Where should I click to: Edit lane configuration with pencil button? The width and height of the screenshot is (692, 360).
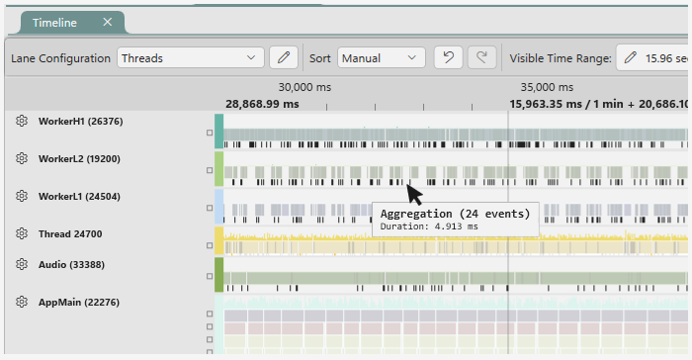click(284, 58)
